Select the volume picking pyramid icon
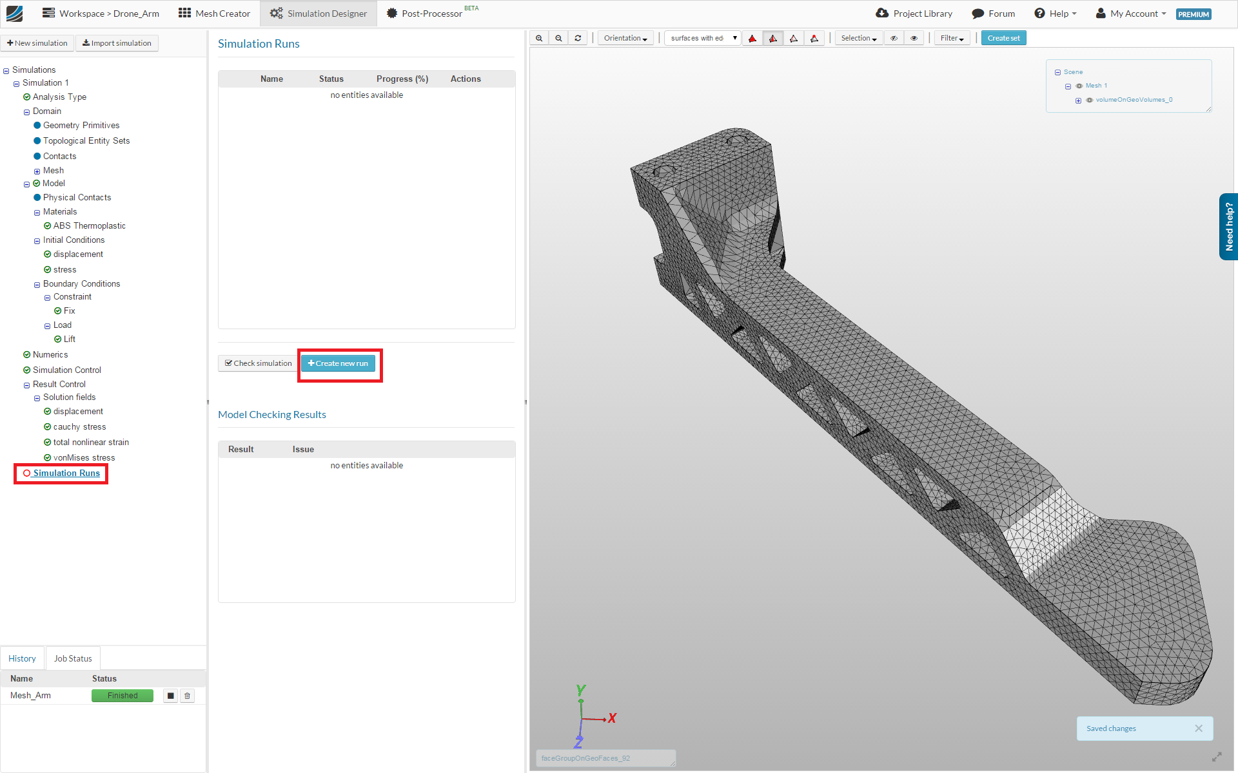 (x=752, y=38)
